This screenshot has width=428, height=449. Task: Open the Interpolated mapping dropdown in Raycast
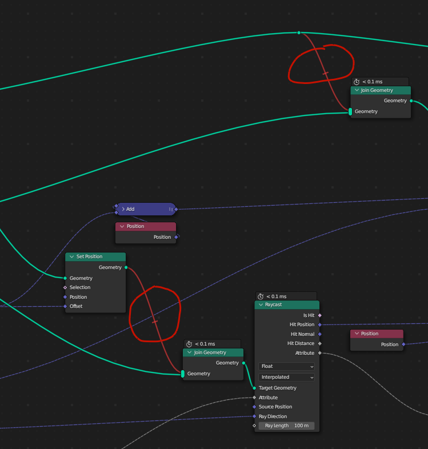(286, 377)
